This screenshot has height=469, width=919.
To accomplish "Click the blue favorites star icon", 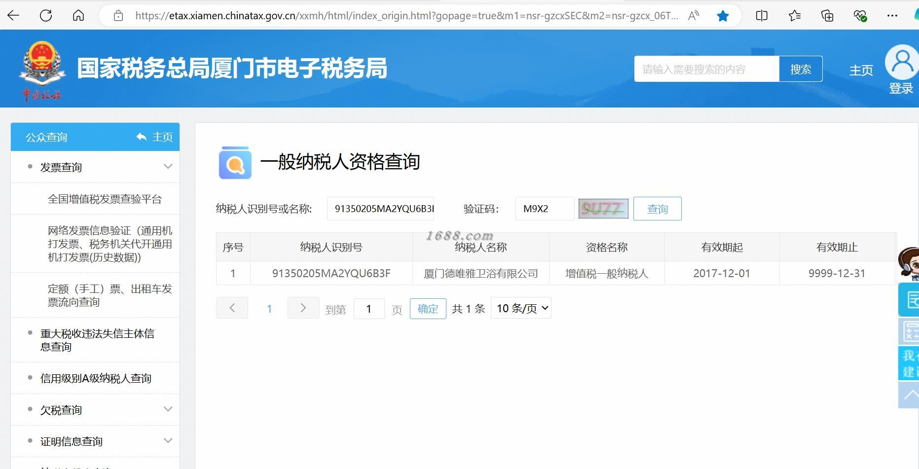I will click(723, 16).
